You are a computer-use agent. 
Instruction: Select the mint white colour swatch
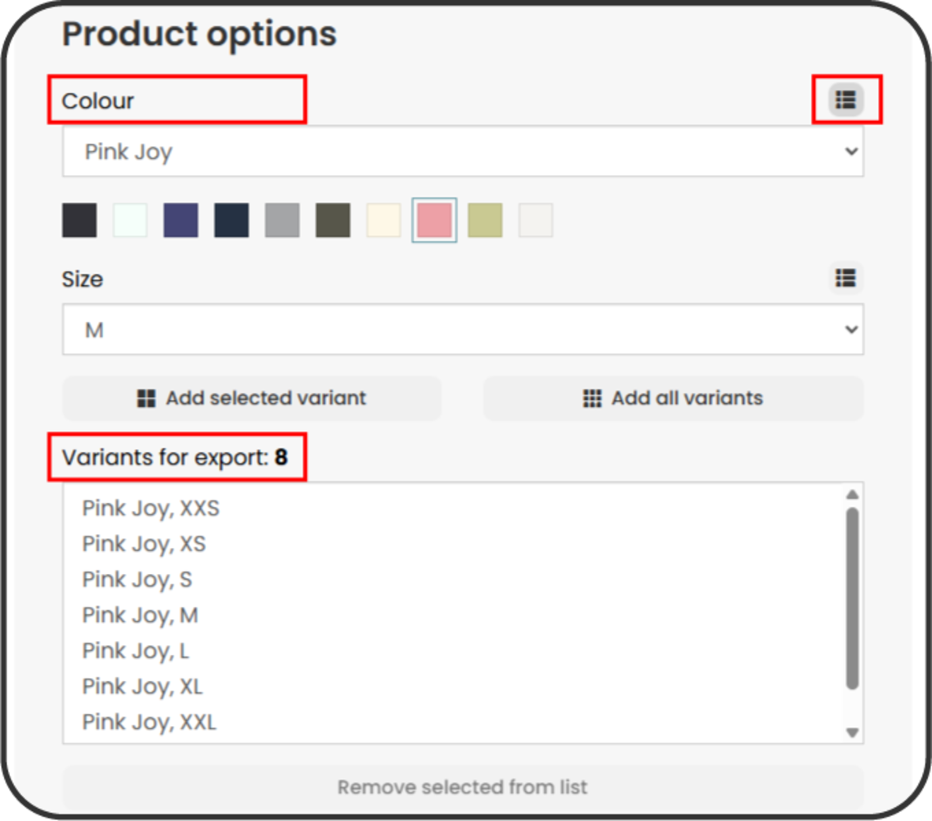tap(130, 221)
